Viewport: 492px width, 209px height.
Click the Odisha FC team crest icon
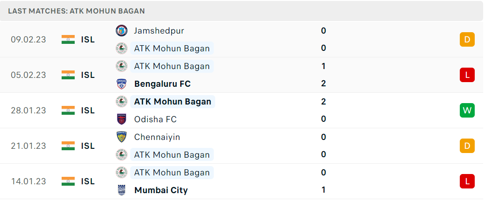coord(121,119)
